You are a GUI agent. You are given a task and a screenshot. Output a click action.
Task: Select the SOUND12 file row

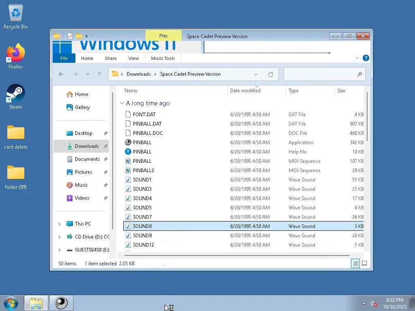pos(244,245)
